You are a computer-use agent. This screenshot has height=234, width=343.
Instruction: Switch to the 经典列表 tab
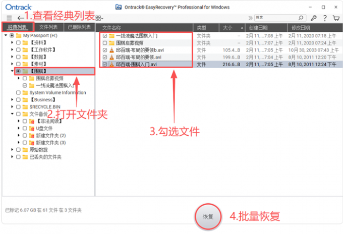18,27
